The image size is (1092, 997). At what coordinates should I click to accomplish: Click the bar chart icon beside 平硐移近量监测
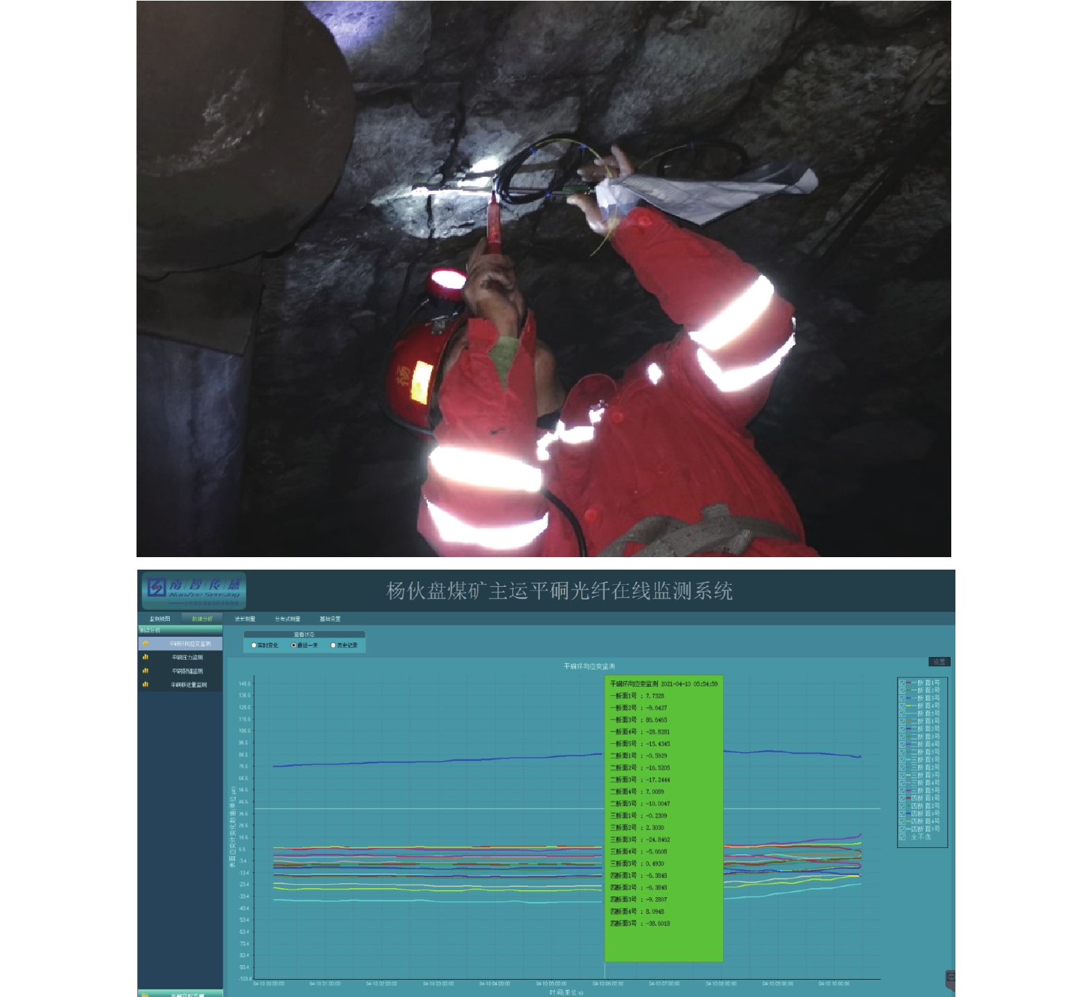(x=146, y=685)
